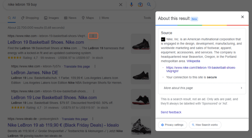This screenshot has height=138, width=252.
Task: Click the Idealo result shoe thumbnail
Action: pos(141,126)
